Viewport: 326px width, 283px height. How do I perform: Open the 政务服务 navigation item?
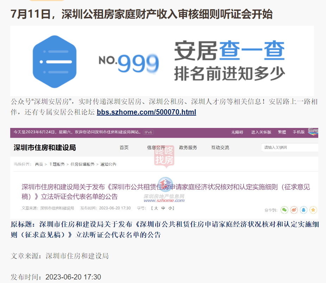pos(188,148)
